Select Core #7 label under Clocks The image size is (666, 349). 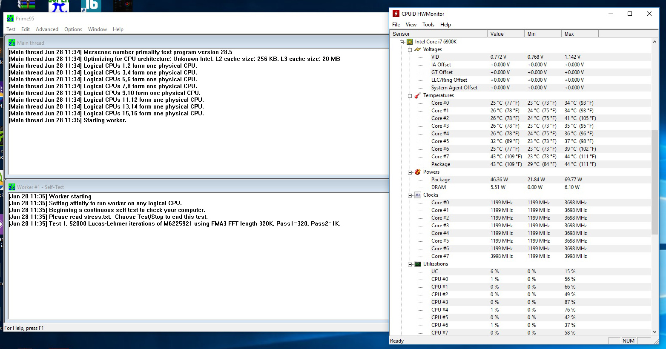(440, 256)
